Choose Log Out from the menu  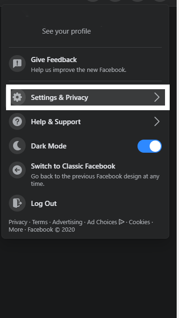[x=85, y=203]
